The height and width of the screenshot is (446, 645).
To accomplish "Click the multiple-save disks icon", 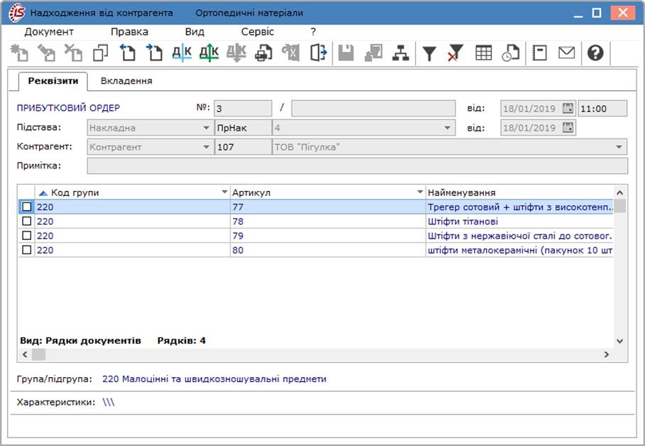I will click(x=373, y=53).
